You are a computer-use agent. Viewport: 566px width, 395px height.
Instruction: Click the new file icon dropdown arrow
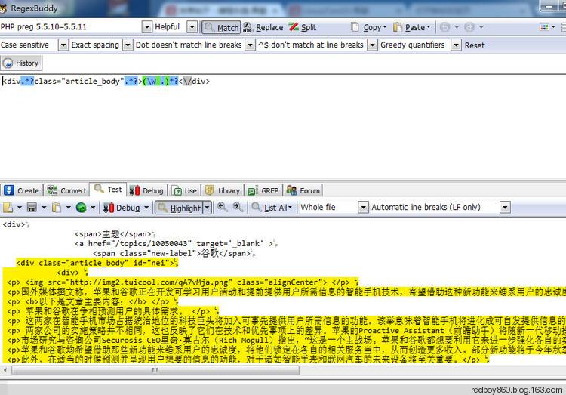[x=20, y=208]
